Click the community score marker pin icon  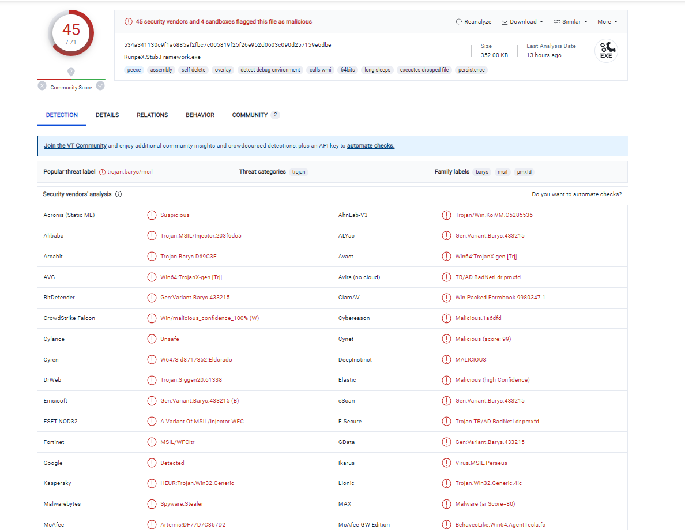[71, 72]
